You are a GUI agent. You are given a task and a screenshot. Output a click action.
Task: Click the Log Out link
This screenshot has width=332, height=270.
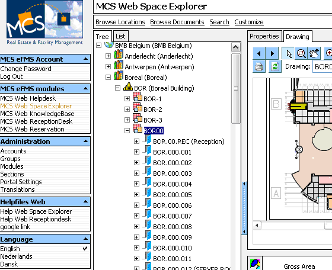pyautogui.click(x=11, y=76)
